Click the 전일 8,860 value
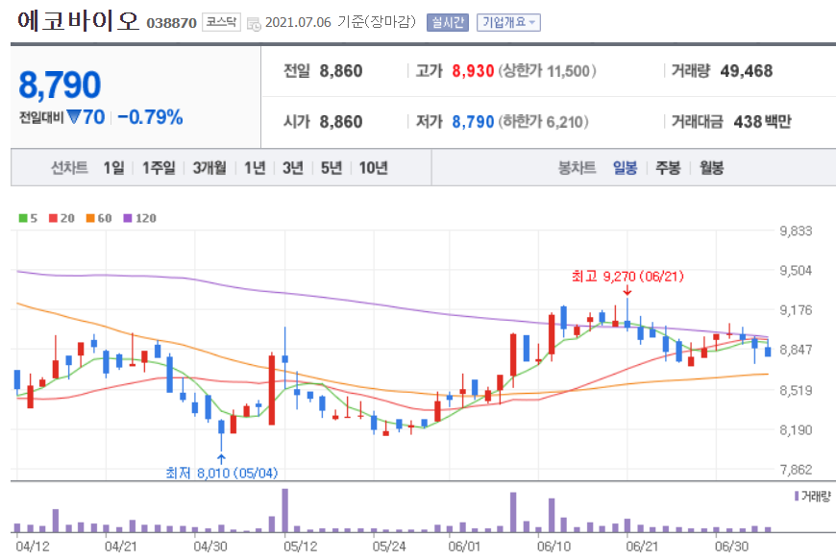 coord(341,71)
